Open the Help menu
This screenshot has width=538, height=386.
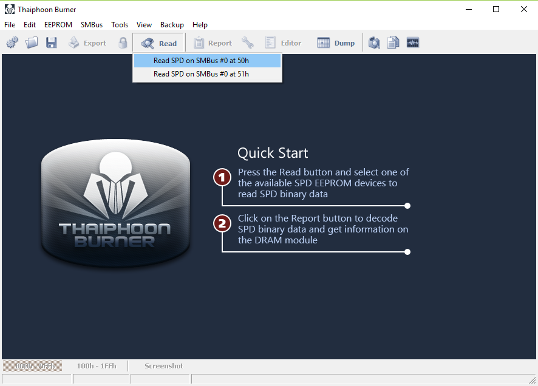coord(200,25)
